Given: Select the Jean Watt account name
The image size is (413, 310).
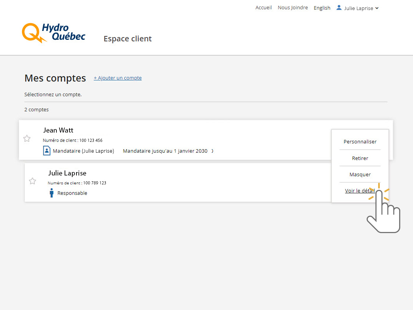Looking at the screenshot, I should coord(58,130).
